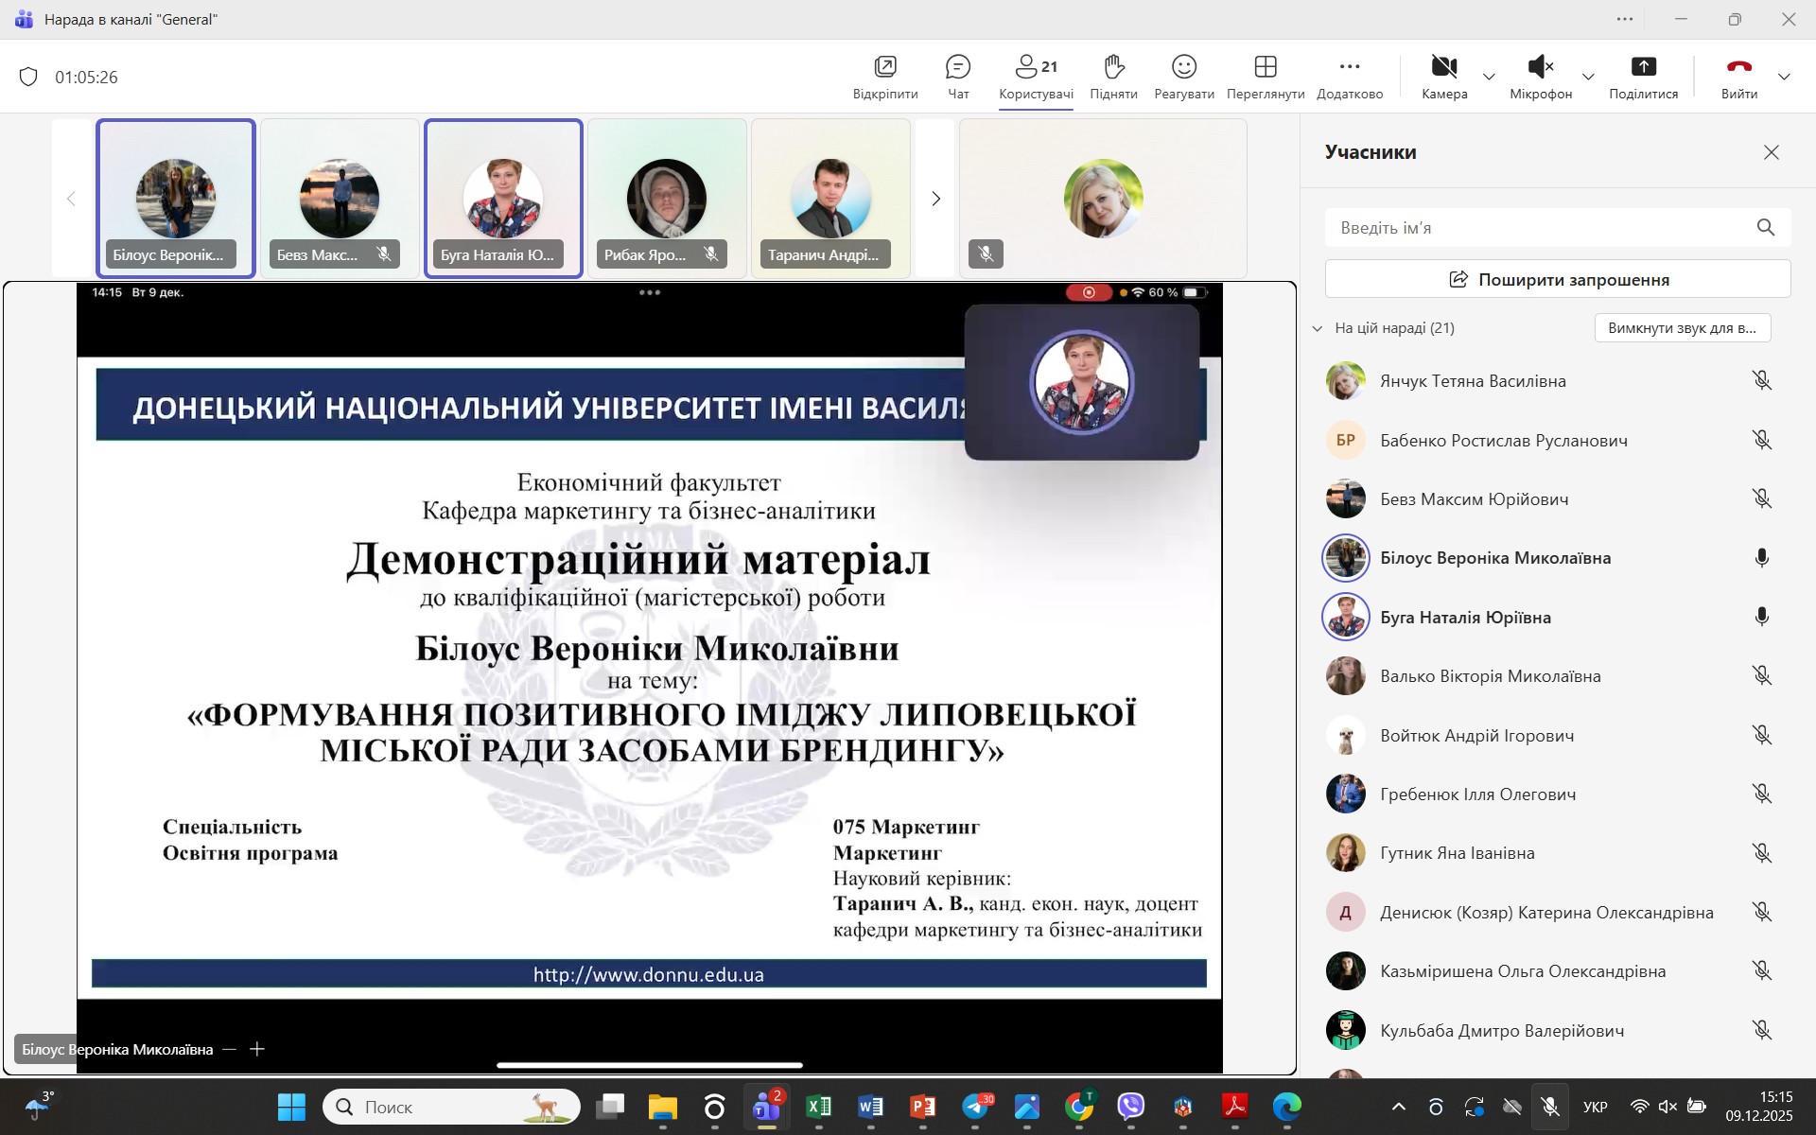
Task: Select participant Гутник Яна Іванівна
Action: pyautogui.click(x=1457, y=853)
